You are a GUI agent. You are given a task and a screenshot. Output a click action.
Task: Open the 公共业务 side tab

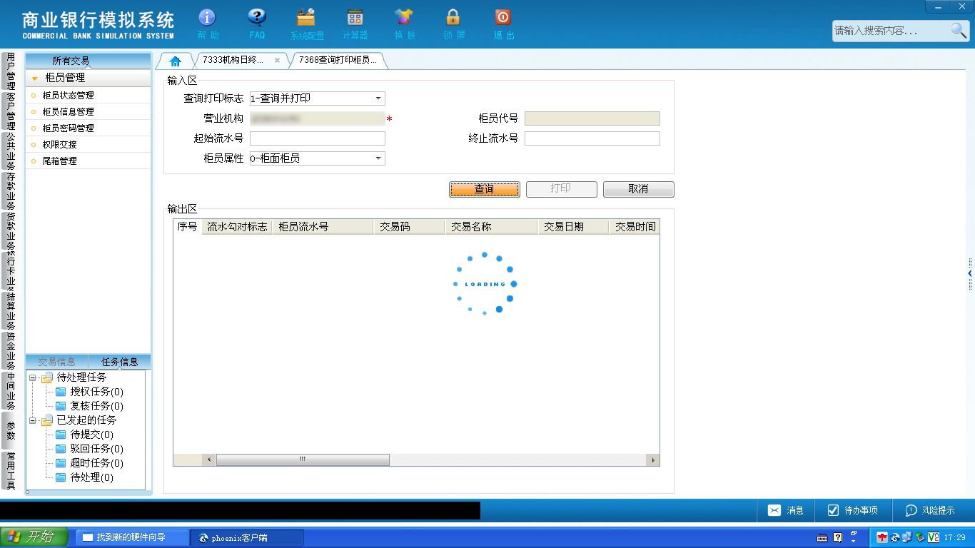(11, 151)
